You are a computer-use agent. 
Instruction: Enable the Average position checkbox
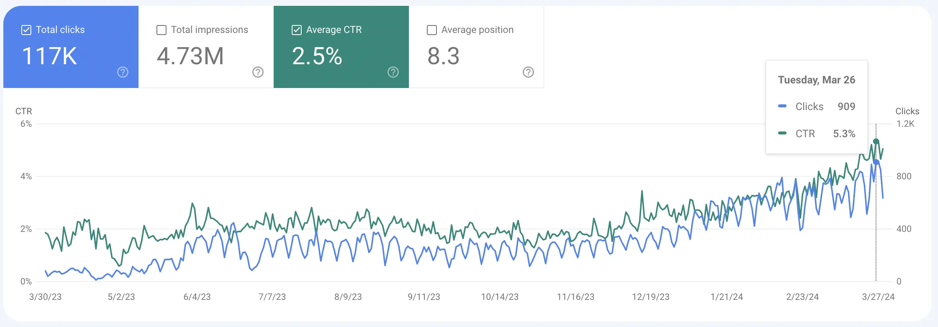pyautogui.click(x=432, y=30)
